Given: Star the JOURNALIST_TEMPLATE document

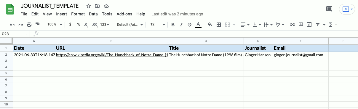Looking at the screenshot, I should 89,6.
